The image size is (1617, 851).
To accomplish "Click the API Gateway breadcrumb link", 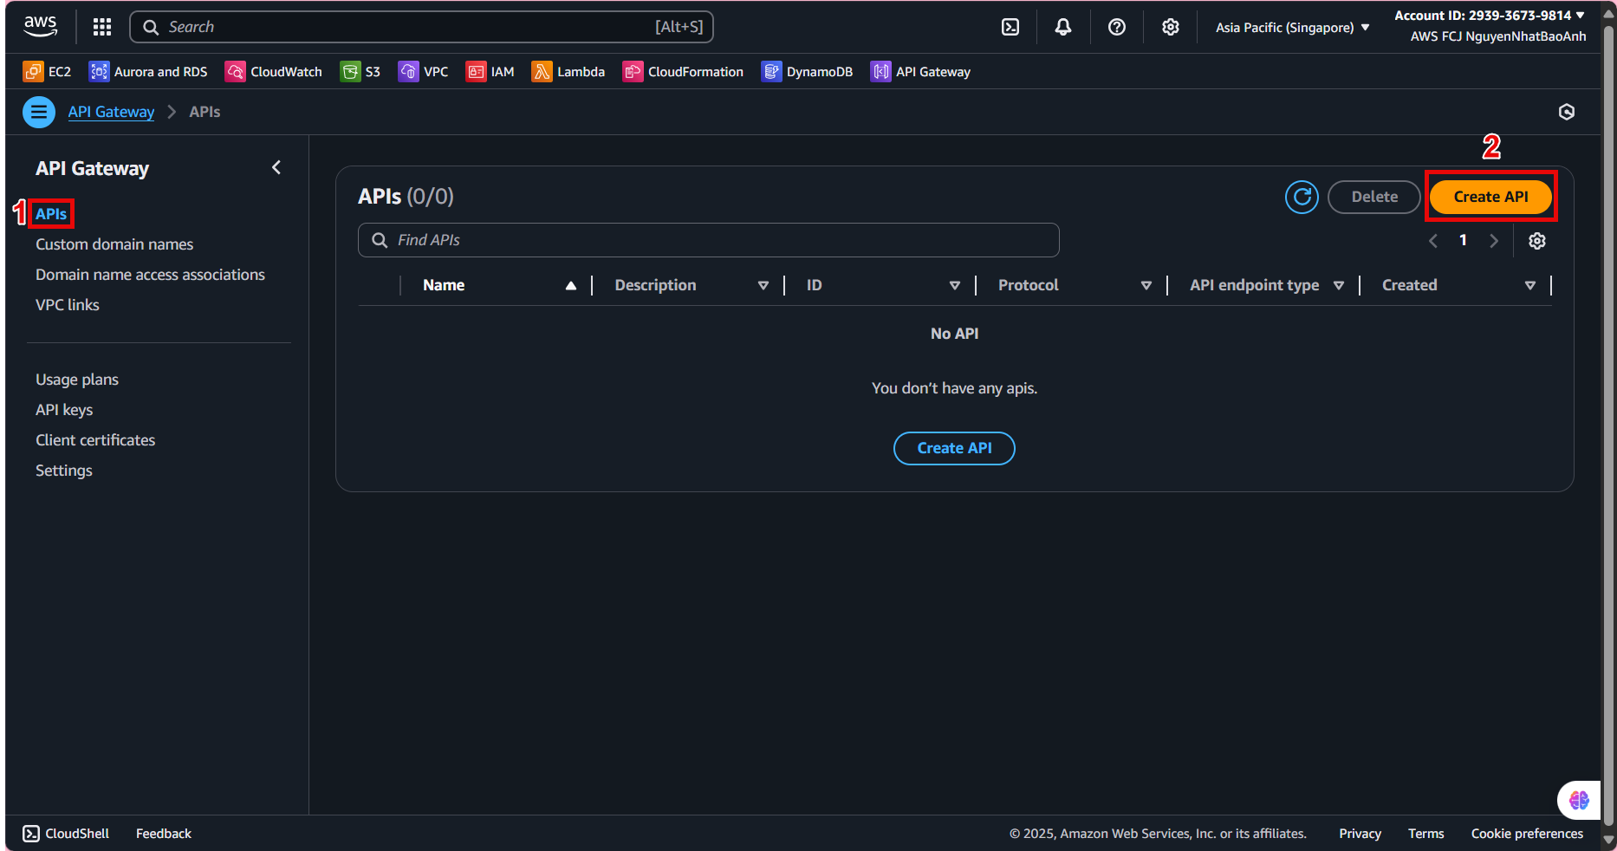I will pos(111,112).
